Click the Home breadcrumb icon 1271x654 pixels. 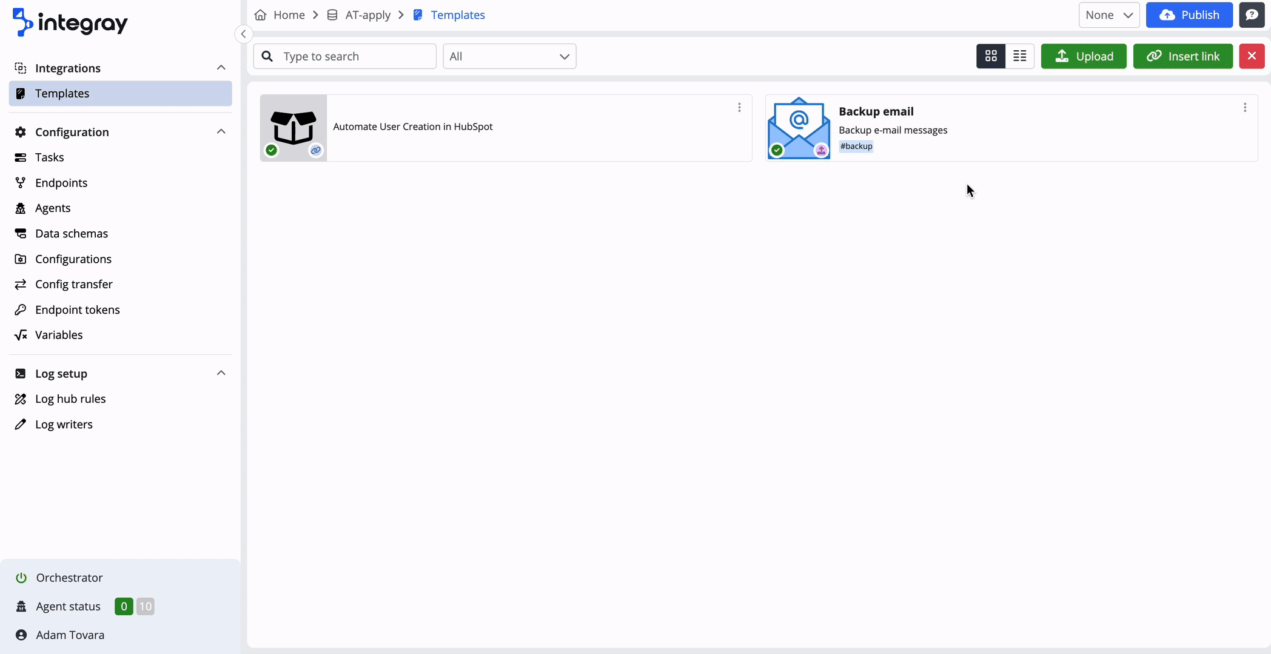(x=261, y=15)
